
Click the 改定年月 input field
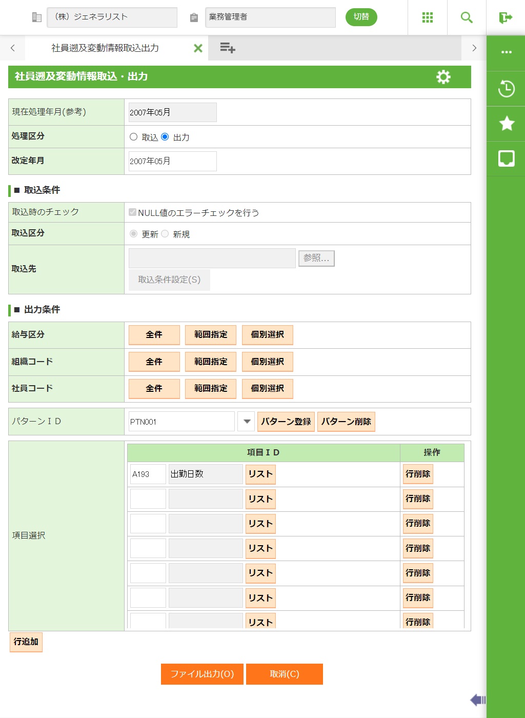tap(172, 161)
